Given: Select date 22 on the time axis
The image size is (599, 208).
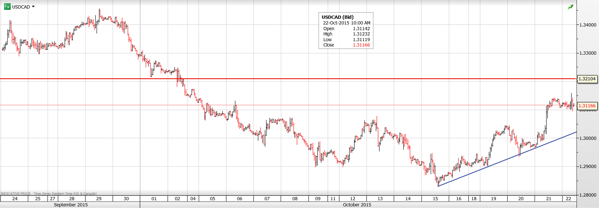Looking at the screenshot, I should pyautogui.click(x=568, y=199).
